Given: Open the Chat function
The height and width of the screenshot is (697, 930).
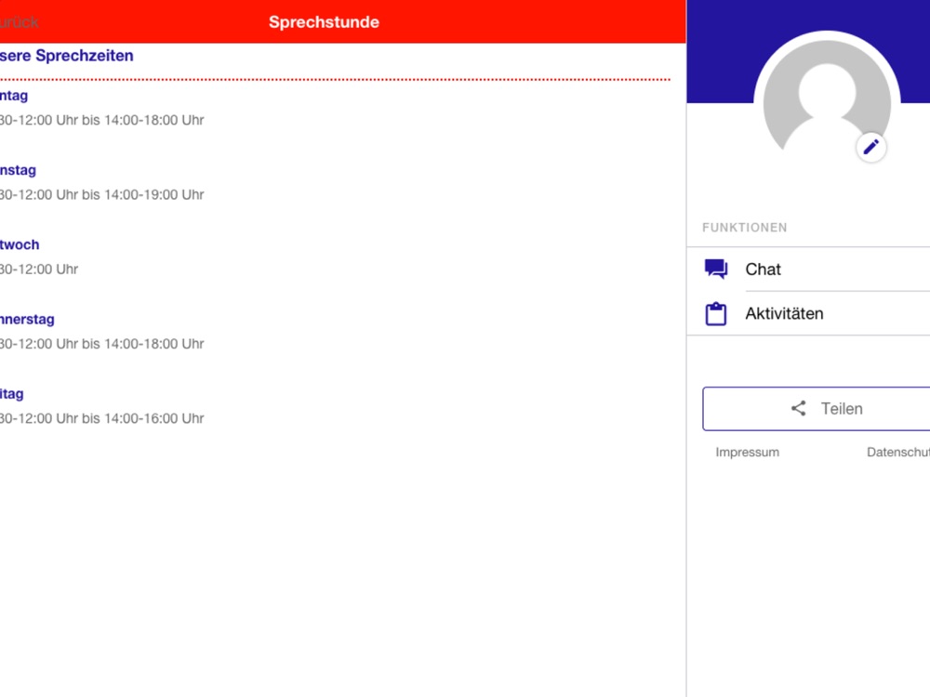Looking at the screenshot, I should pyautogui.click(x=808, y=270).
